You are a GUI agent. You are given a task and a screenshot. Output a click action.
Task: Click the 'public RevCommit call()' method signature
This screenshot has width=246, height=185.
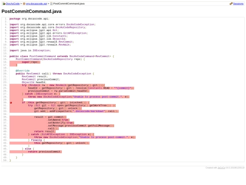pyautogui.click(x=55, y=74)
